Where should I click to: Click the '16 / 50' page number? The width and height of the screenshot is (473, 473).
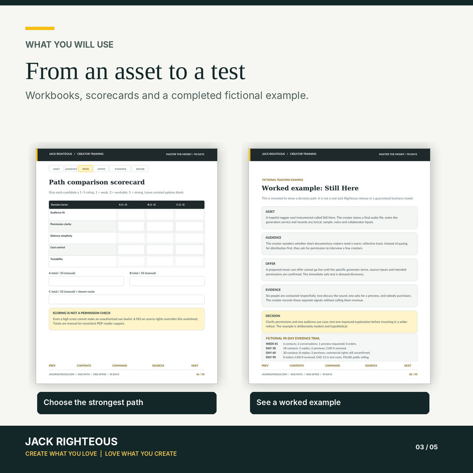(x=200, y=374)
